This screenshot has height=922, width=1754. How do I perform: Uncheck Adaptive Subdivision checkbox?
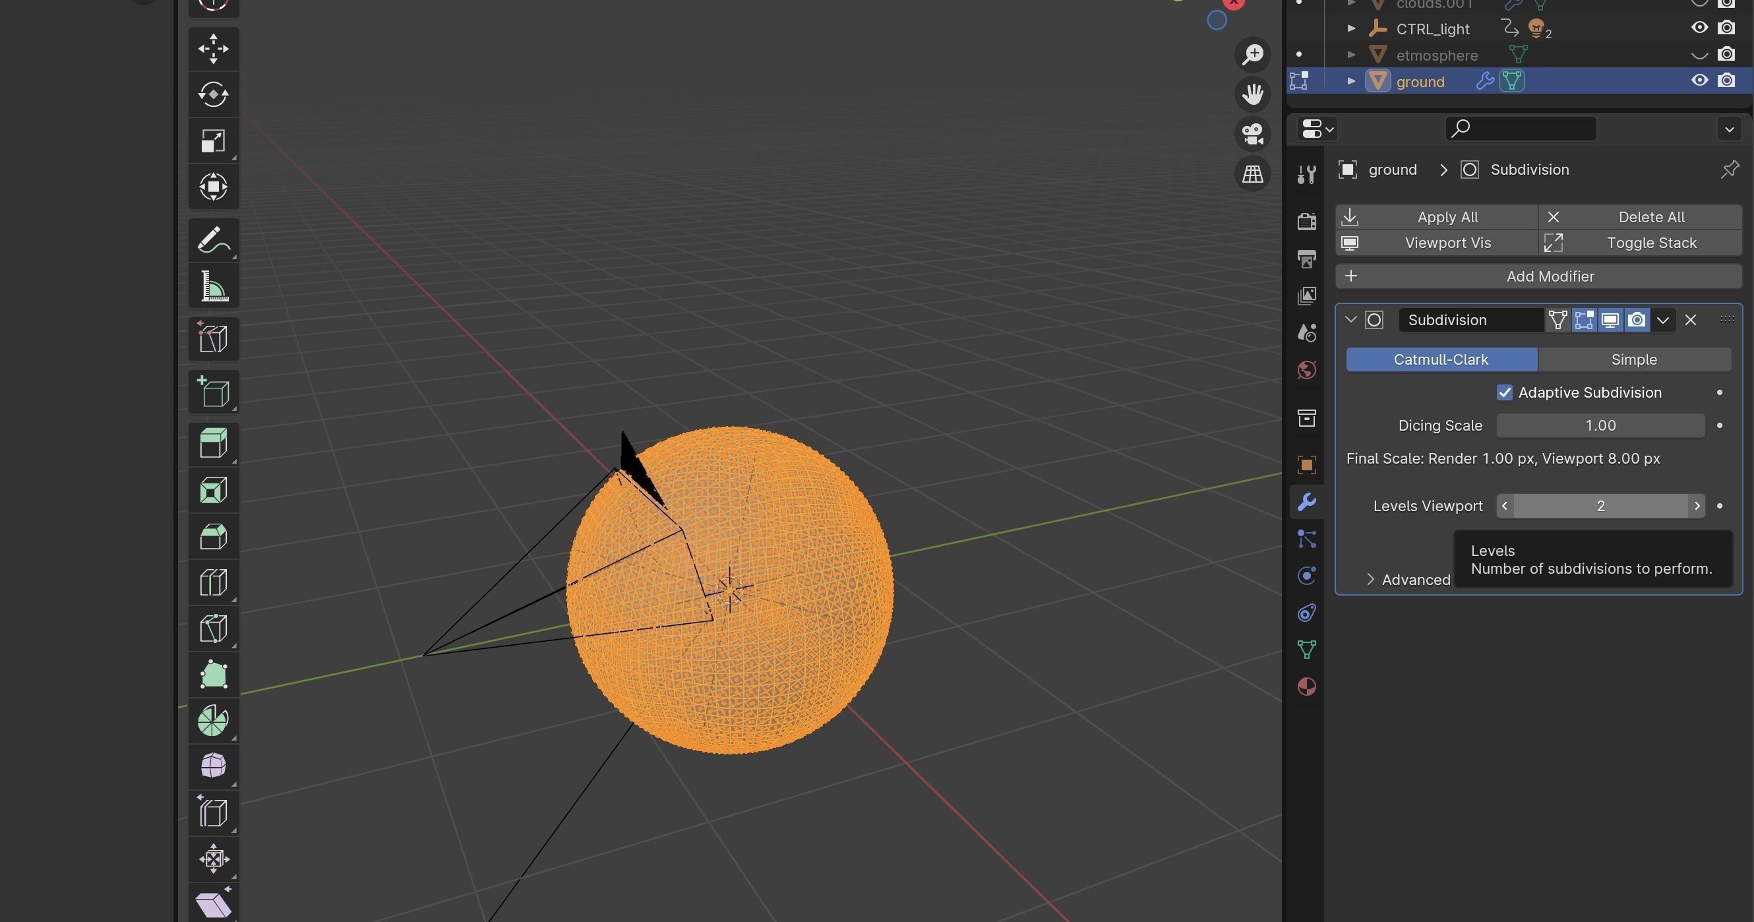pos(1504,393)
